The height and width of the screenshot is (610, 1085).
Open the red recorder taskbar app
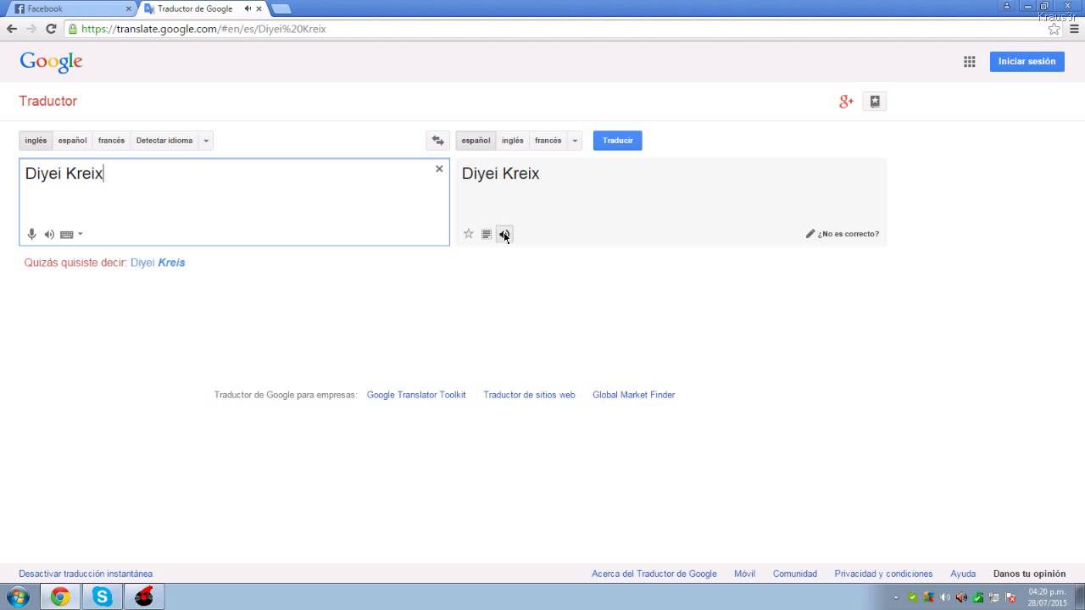(x=144, y=597)
